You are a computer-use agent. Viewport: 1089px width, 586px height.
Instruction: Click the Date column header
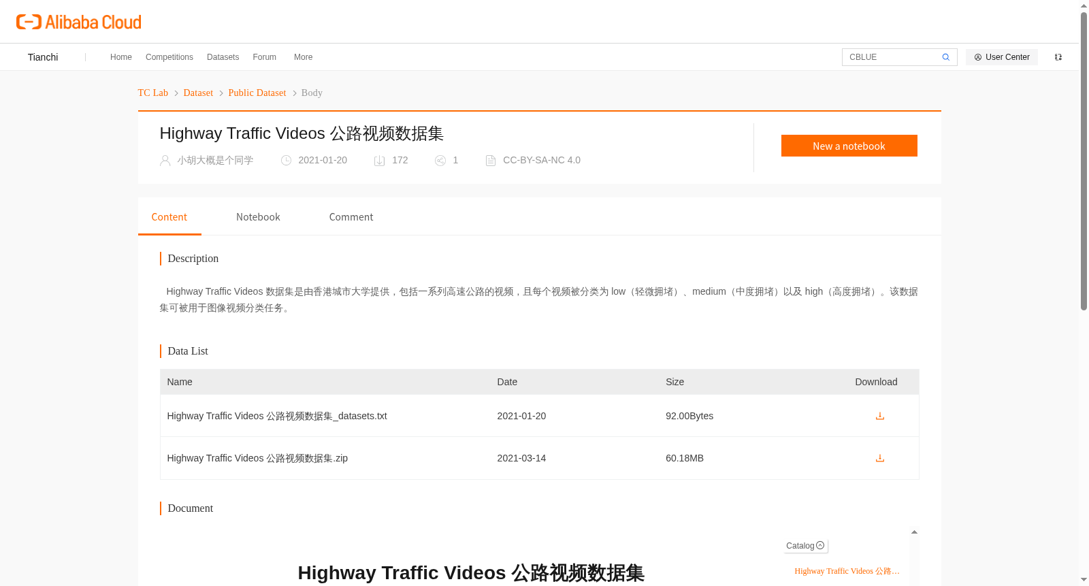pyautogui.click(x=507, y=382)
